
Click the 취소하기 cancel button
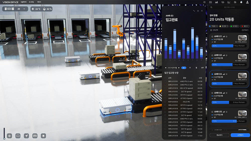coord(219,135)
